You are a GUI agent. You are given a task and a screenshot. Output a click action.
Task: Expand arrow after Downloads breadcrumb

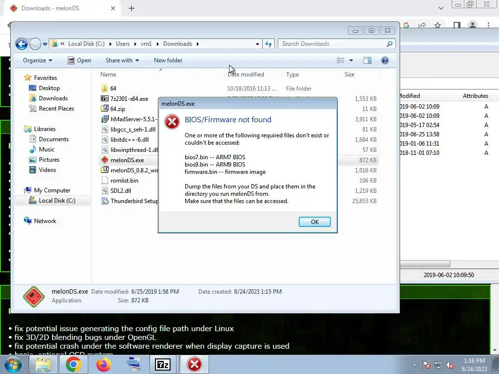pyautogui.click(x=198, y=44)
